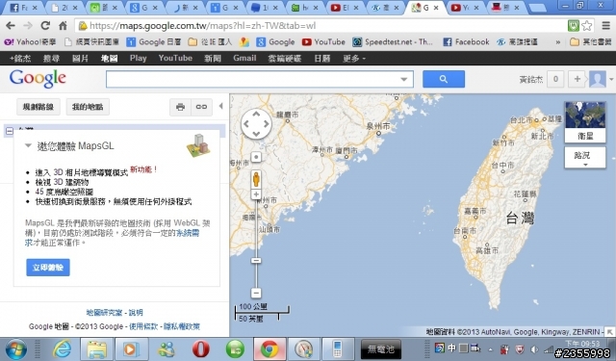Click the blue search magnifier button
The image size is (616, 361).
point(444,79)
